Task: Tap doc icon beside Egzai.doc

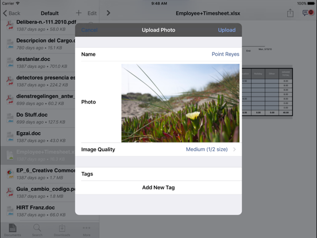Action: click(x=10, y=137)
